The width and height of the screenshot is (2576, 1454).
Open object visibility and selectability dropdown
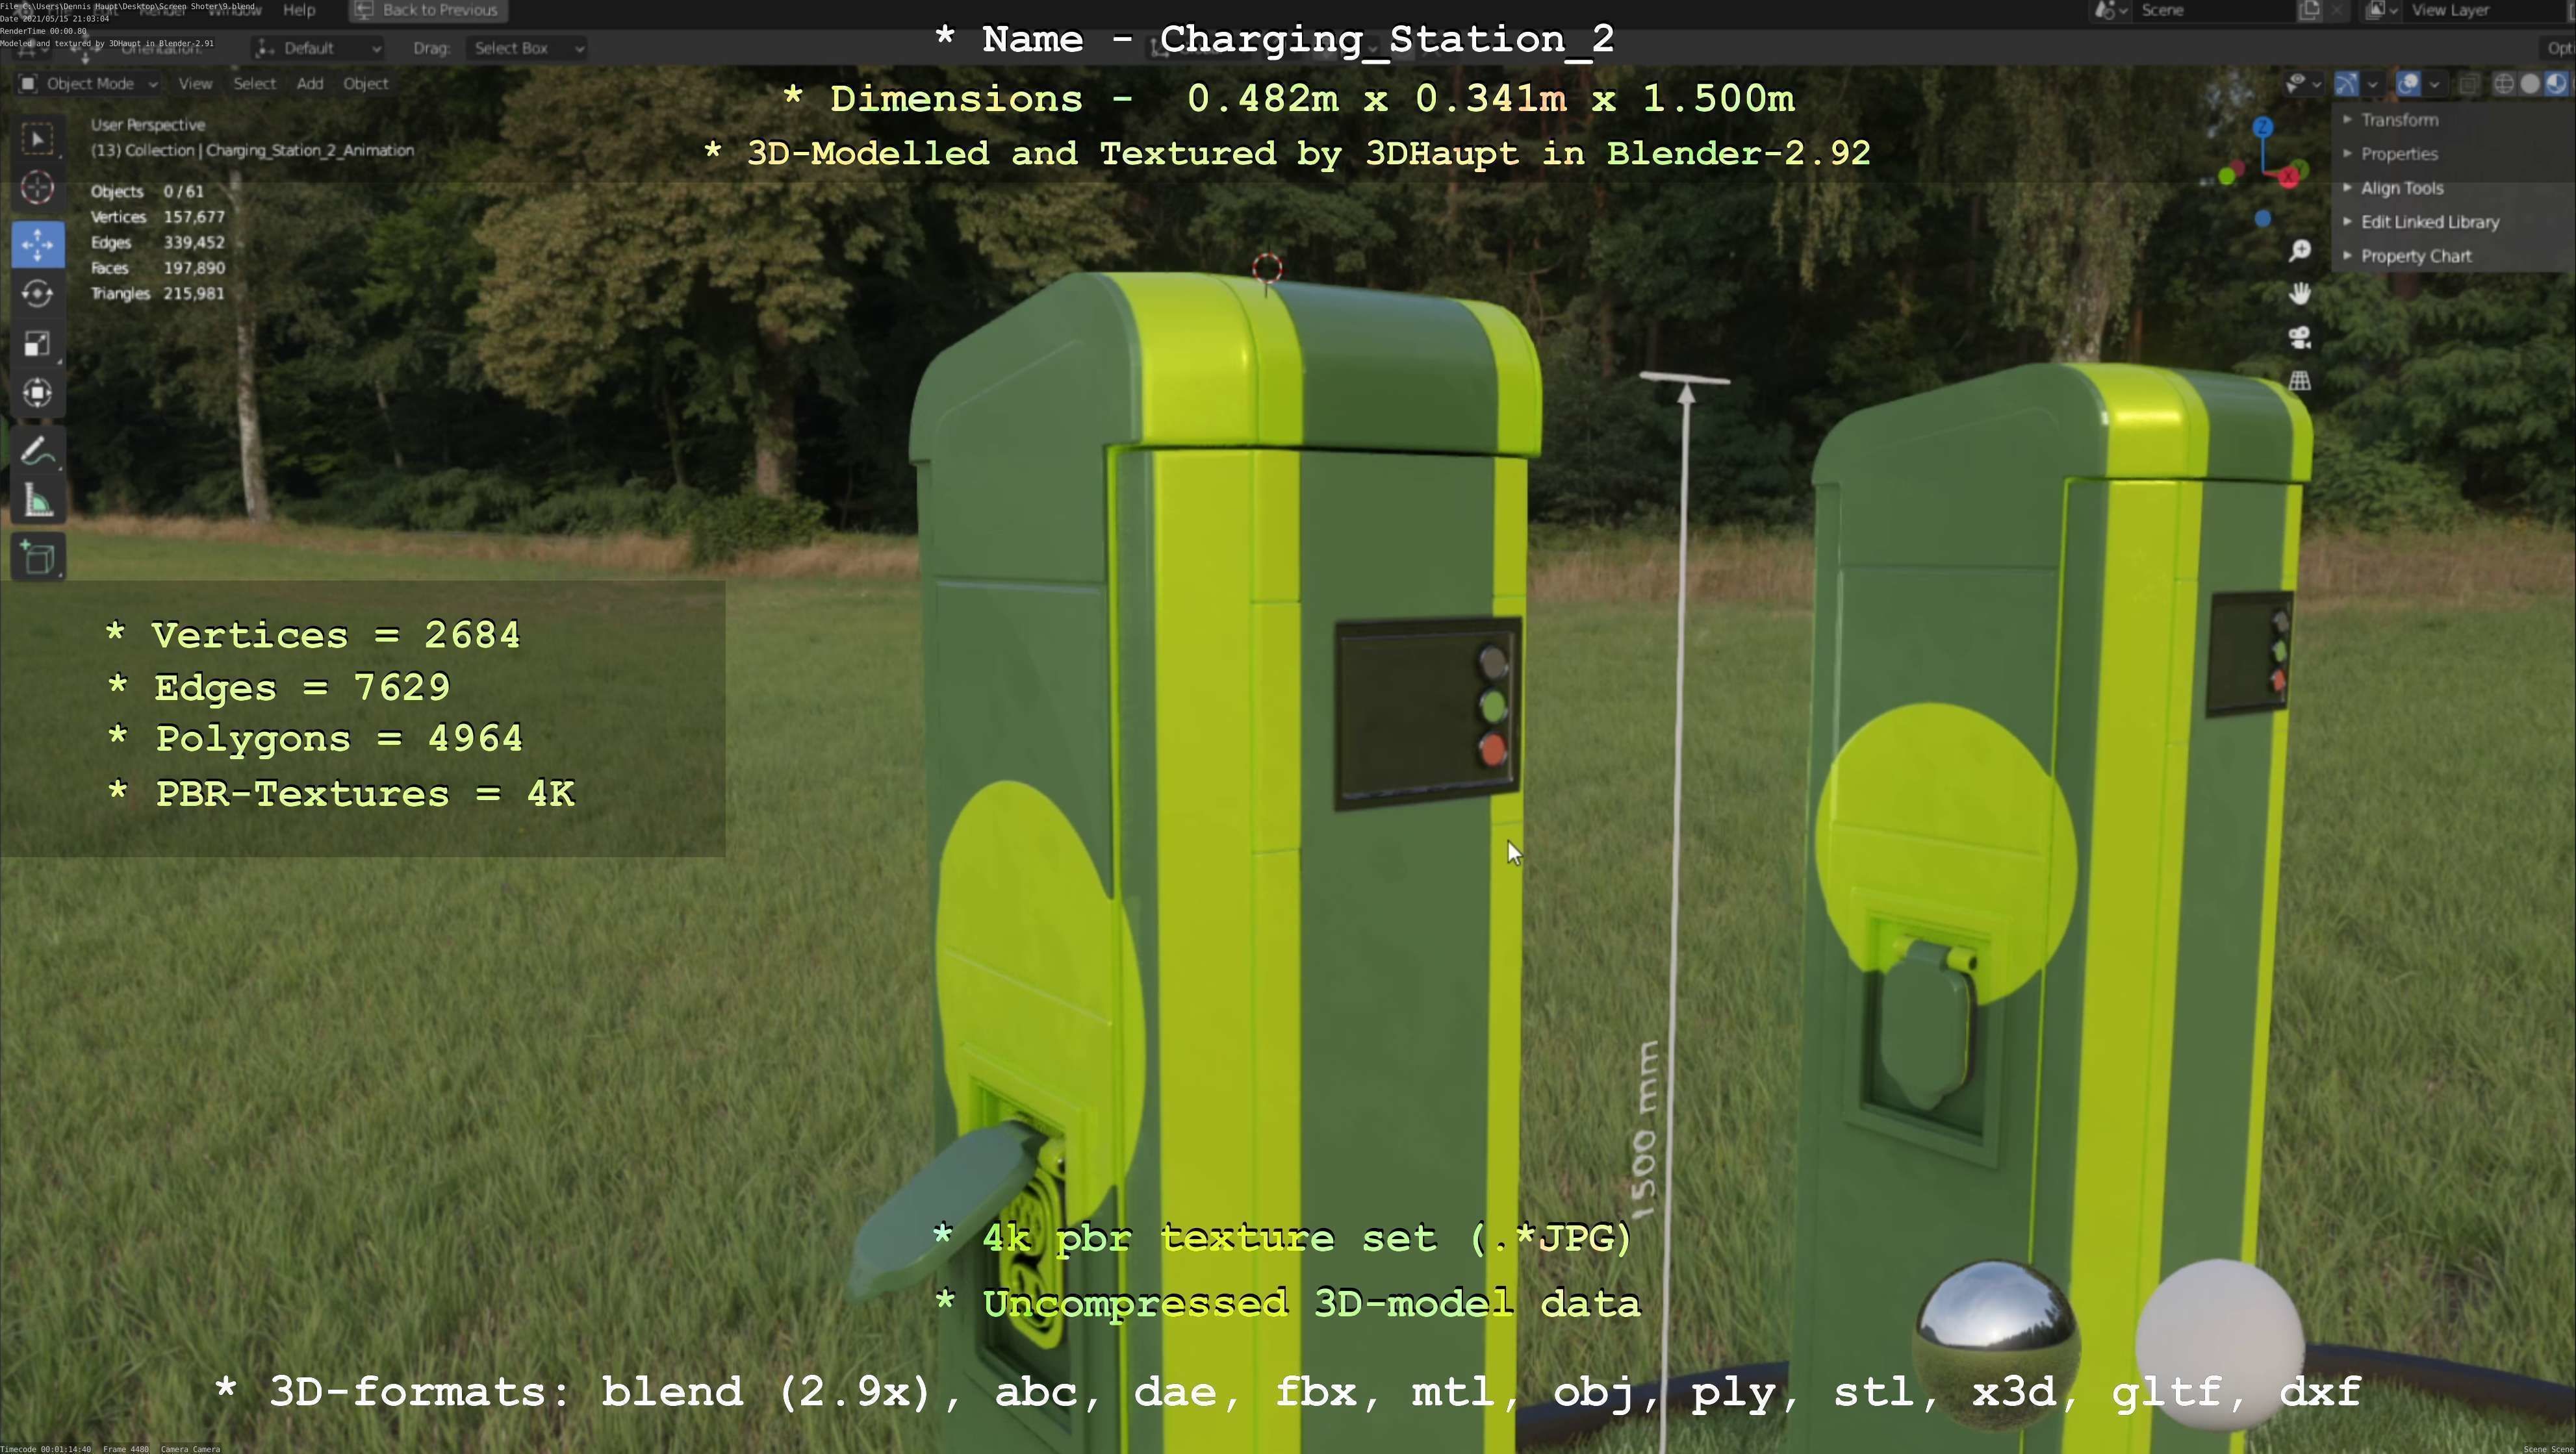[2303, 84]
